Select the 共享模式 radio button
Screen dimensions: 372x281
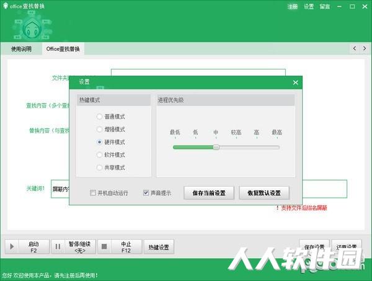[x=99, y=167]
